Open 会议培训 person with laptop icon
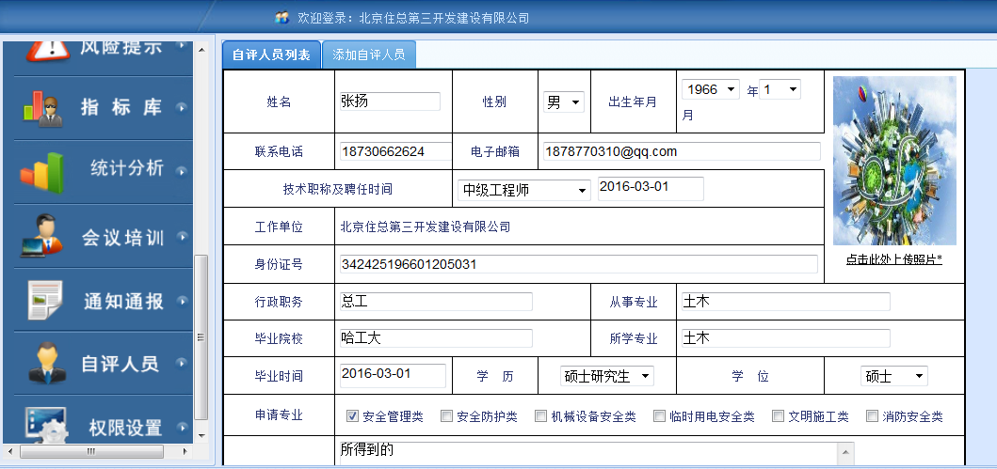Viewport: 997px width, 469px height. point(41,237)
